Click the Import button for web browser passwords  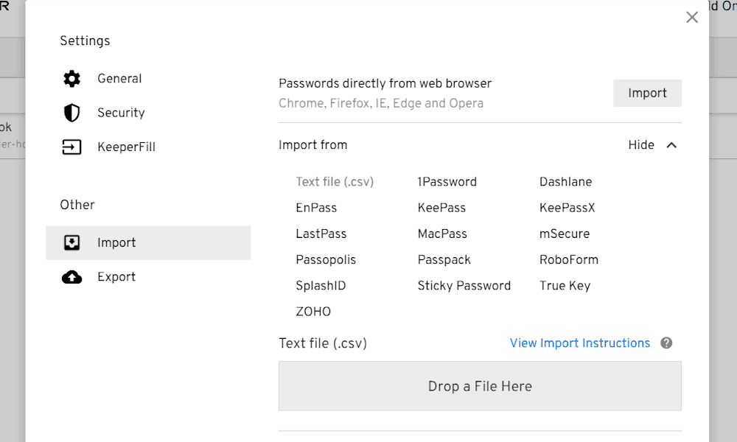pos(647,93)
